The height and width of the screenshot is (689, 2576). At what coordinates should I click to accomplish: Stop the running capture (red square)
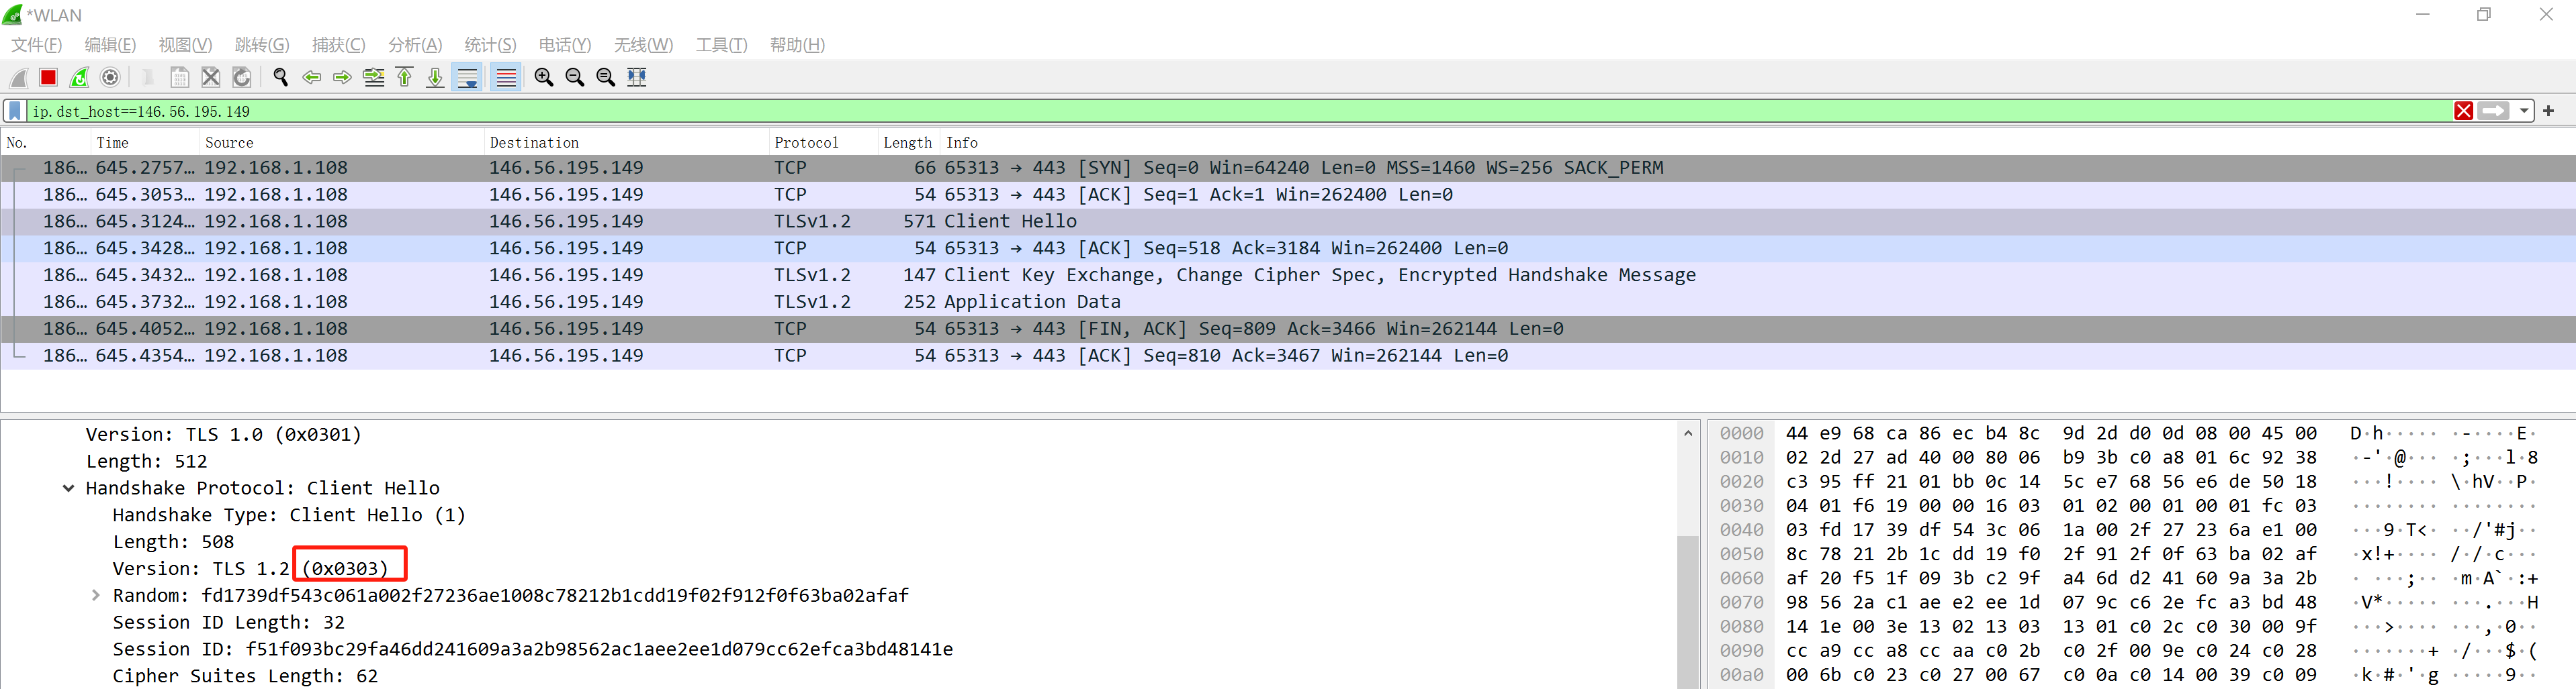(x=48, y=77)
